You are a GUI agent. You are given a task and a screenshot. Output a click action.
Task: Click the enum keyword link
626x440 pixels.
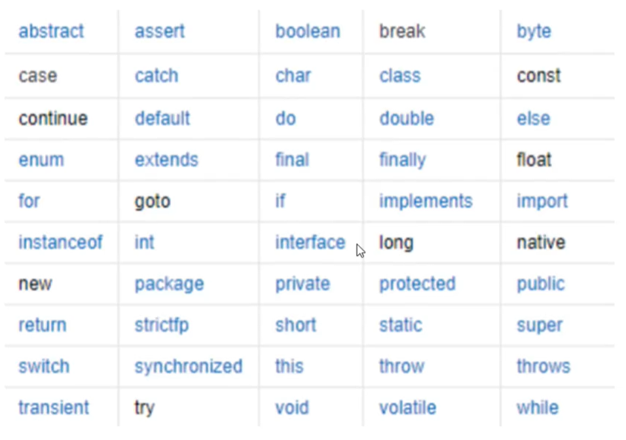point(41,160)
